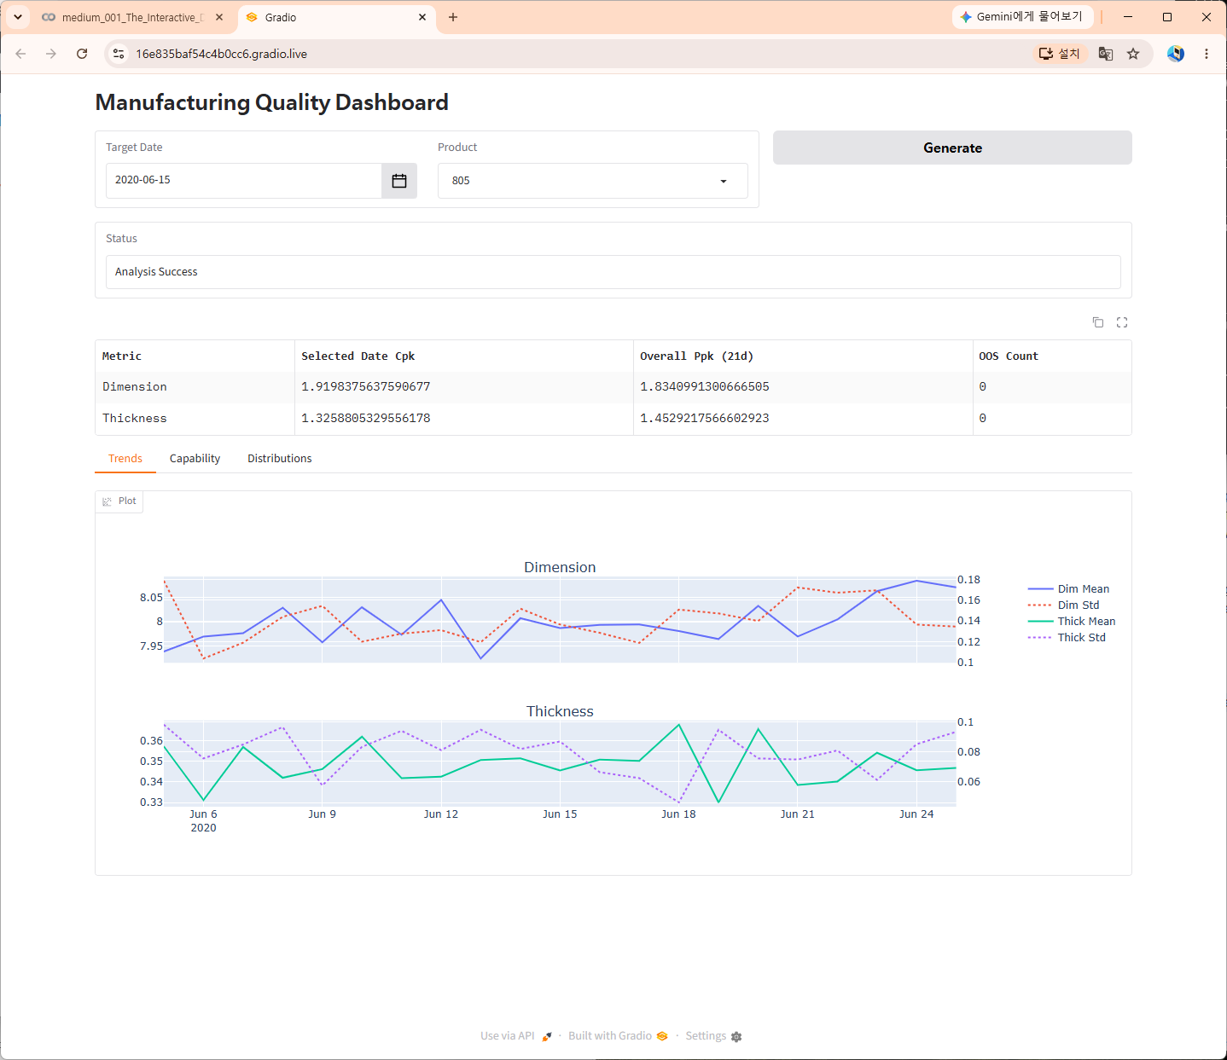The image size is (1227, 1060).
Task: Switch to the Trends tab
Action: pyautogui.click(x=125, y=459)
